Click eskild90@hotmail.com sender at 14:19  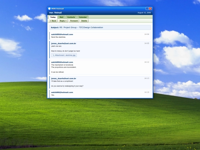coord(62,92)
